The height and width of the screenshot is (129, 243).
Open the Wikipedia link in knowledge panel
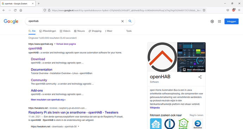pos(155,107)
